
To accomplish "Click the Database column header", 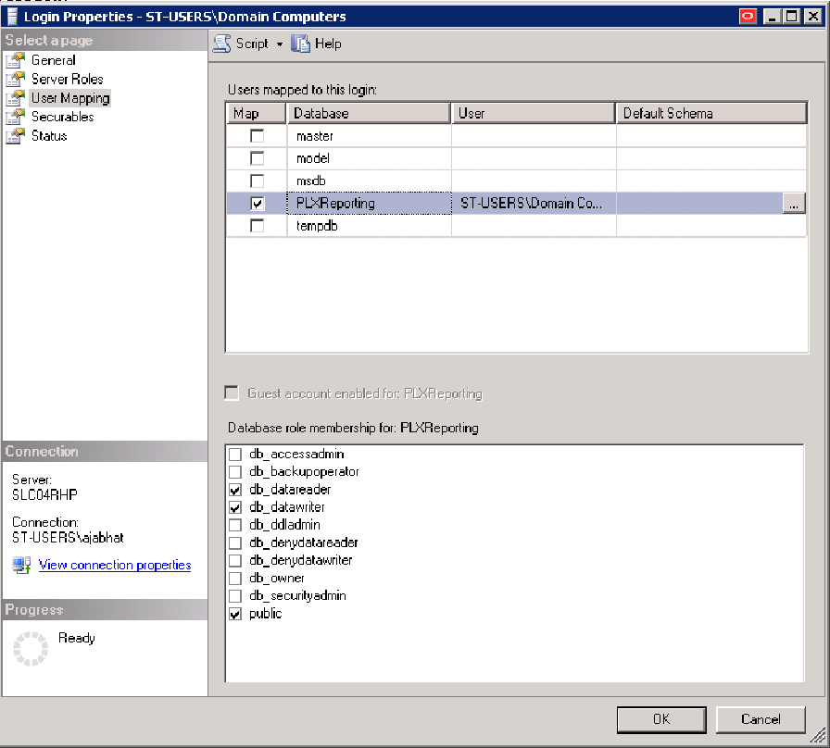I will coord(369,113).
